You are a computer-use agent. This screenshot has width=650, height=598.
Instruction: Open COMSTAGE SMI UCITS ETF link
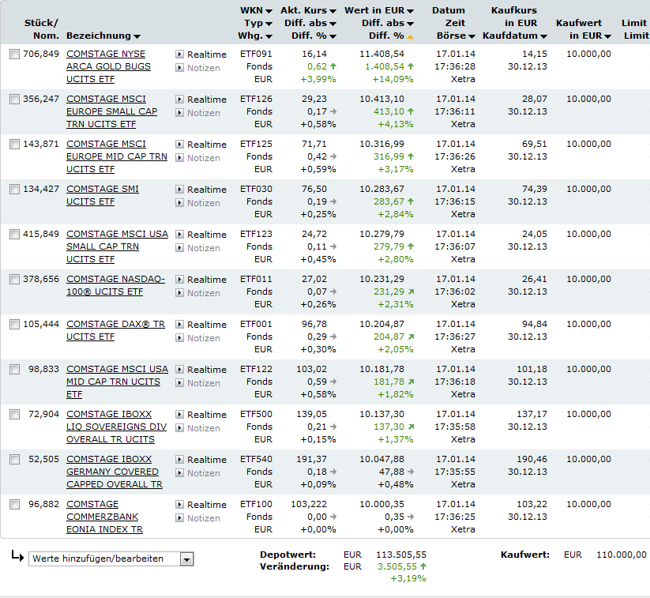(103, 195)
